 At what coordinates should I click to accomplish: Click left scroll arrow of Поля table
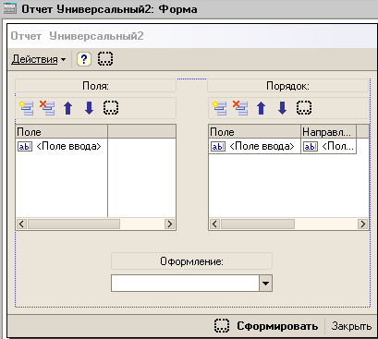(x=21, y=224)
